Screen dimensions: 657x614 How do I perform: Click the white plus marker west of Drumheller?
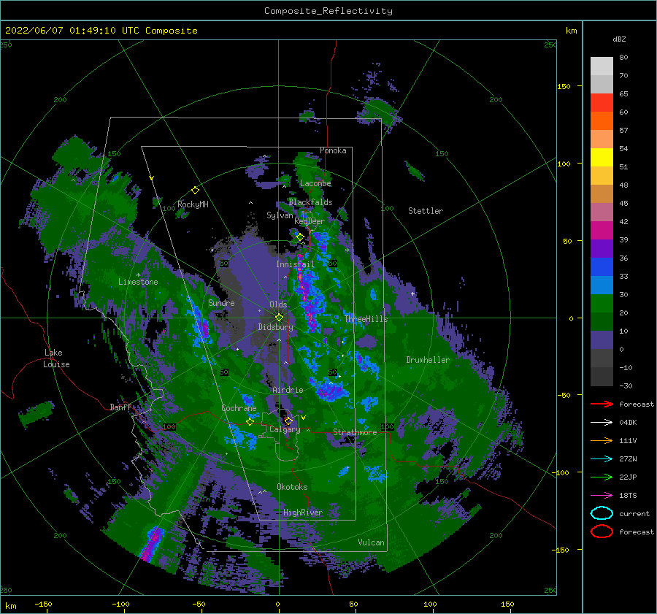(x=412, y=293)
